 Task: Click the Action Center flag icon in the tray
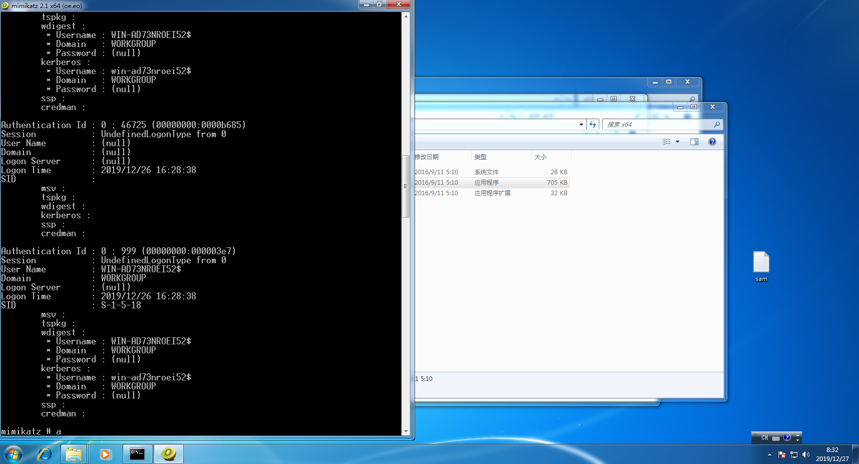tap(782, 454)
